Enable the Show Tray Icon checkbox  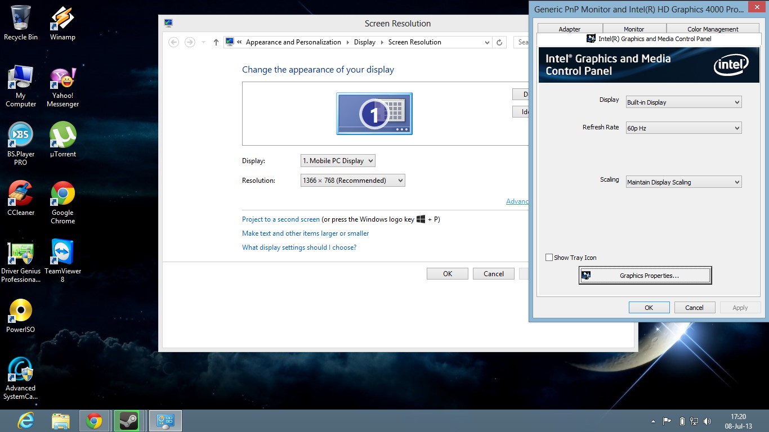tap(549, 258)
